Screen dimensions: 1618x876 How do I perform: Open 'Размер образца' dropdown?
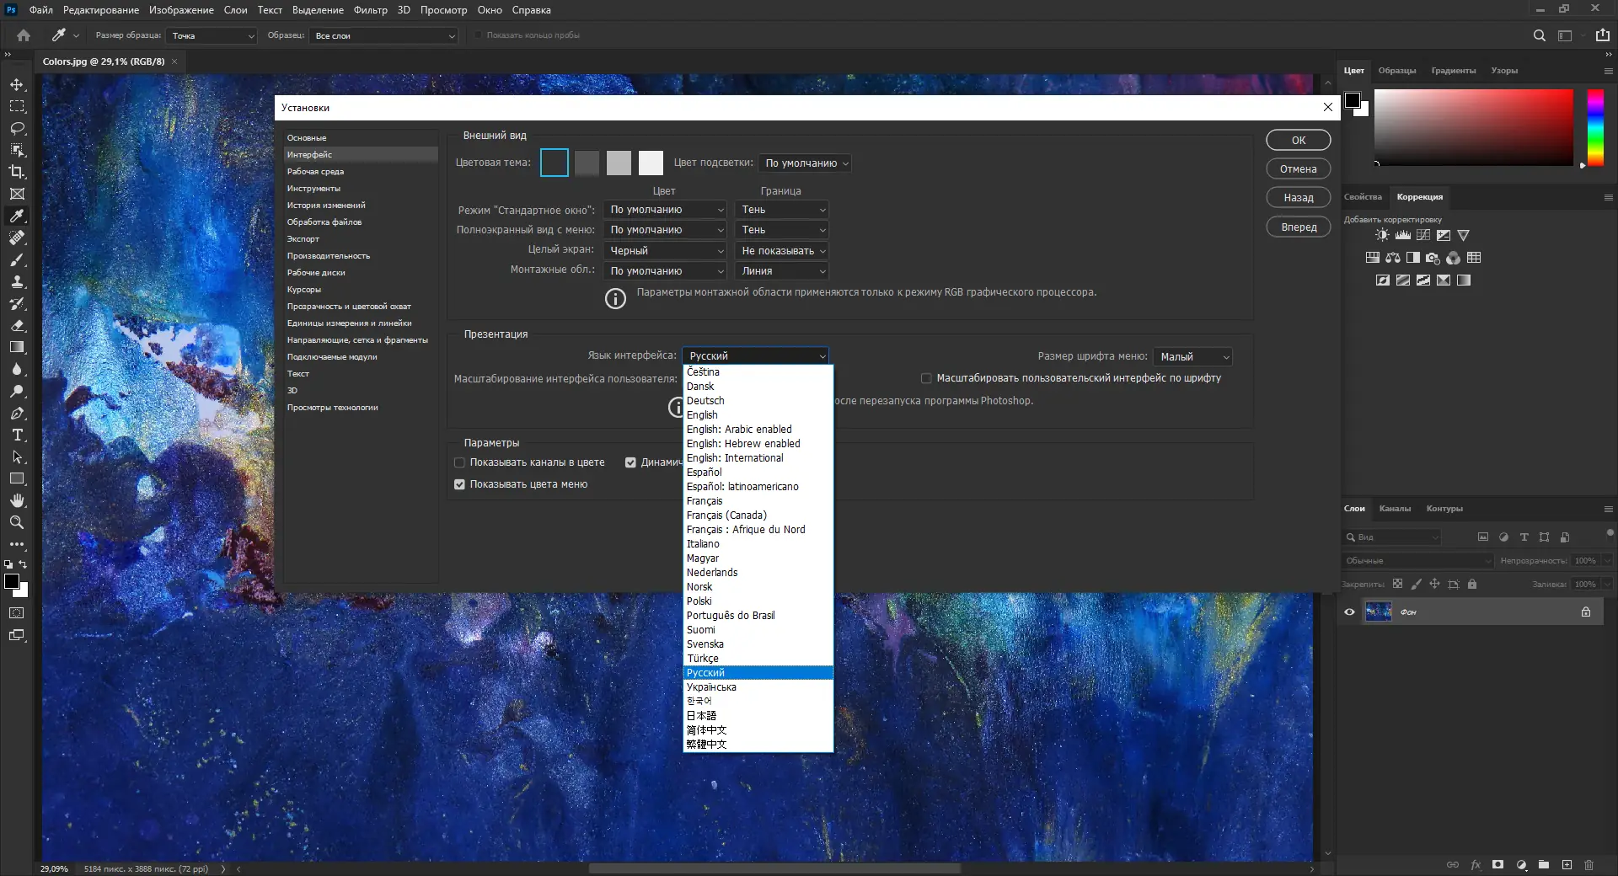[211, 36]
